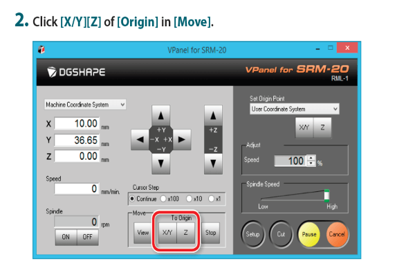Set Z origin under Set Origin Point
This screenshot has width=415, height=277.
click(x=322, y=127)
